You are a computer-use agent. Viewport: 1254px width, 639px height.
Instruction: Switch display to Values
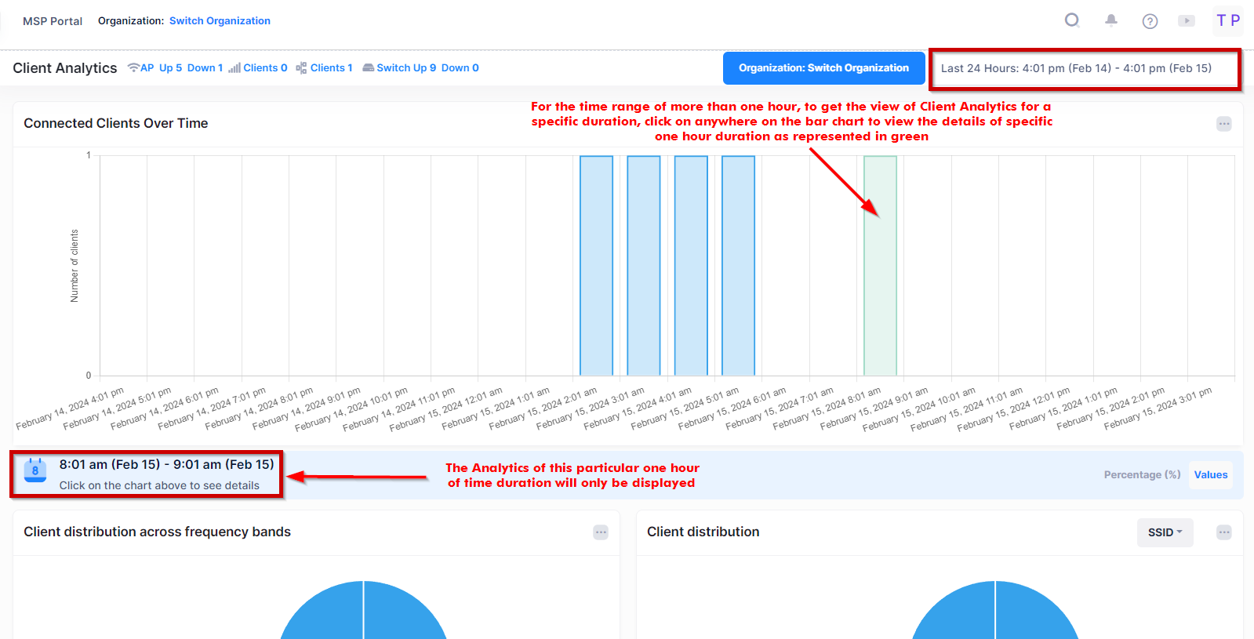[1210, 474]
